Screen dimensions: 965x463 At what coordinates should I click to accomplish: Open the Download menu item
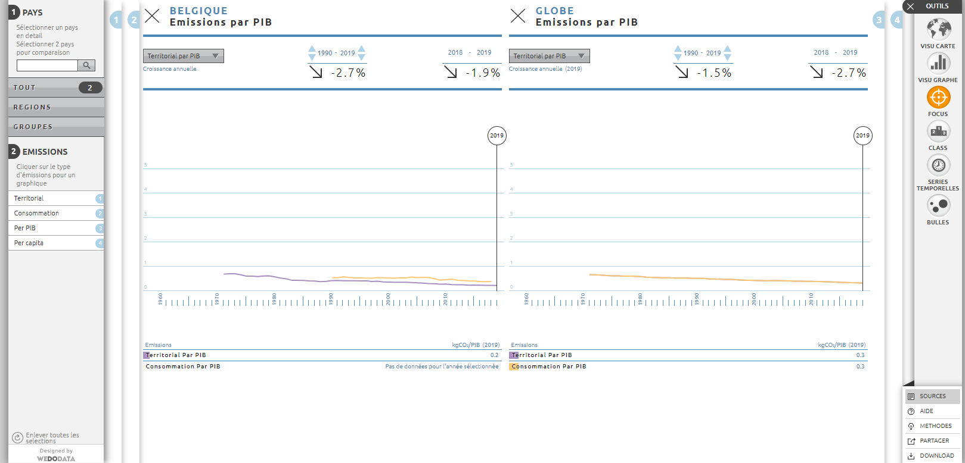[x=936, y=456]
